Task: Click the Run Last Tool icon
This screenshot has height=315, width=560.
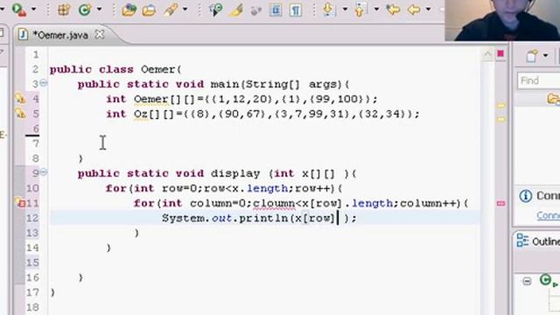Action: click(18, 10)
